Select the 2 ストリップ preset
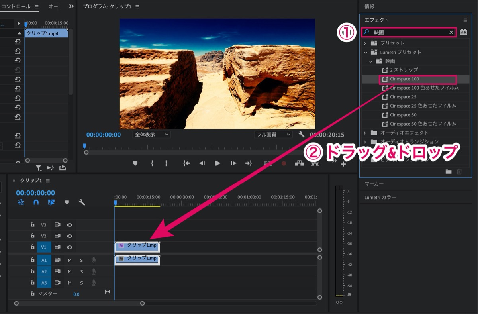Screen dimensions: 478x314 coord(404,70)
